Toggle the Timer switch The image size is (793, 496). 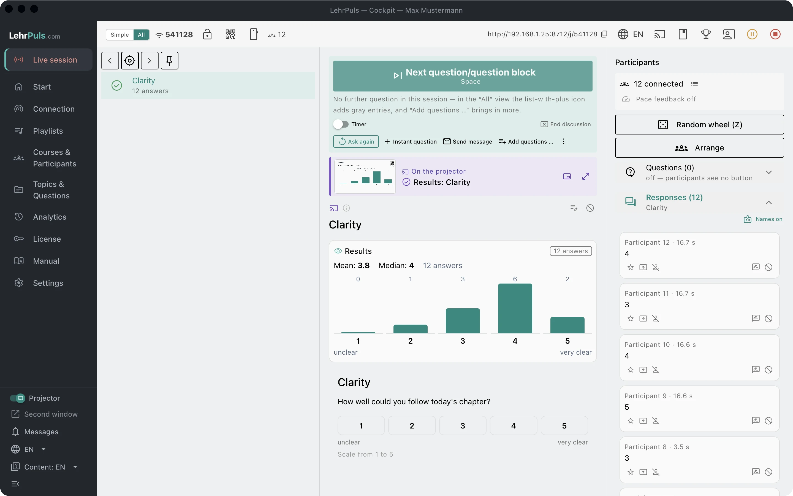(341, 124)
